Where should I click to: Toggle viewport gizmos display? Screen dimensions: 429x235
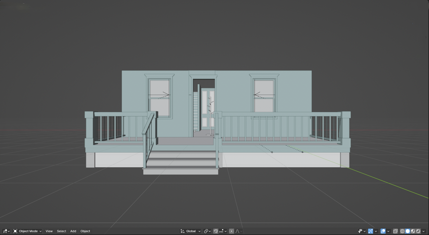pos(371,231)
